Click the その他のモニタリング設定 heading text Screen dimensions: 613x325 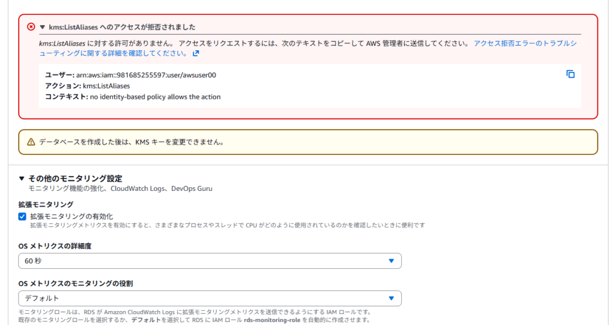click(x=75, y=178)
